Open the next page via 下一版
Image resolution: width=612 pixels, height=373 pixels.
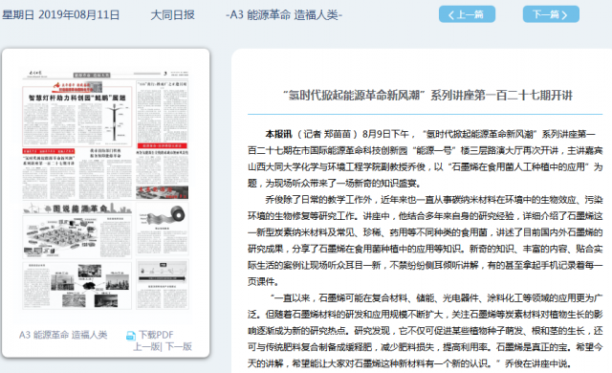179,346
